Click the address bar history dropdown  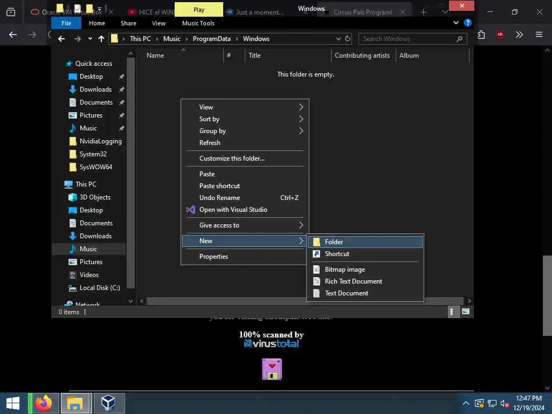339,39
